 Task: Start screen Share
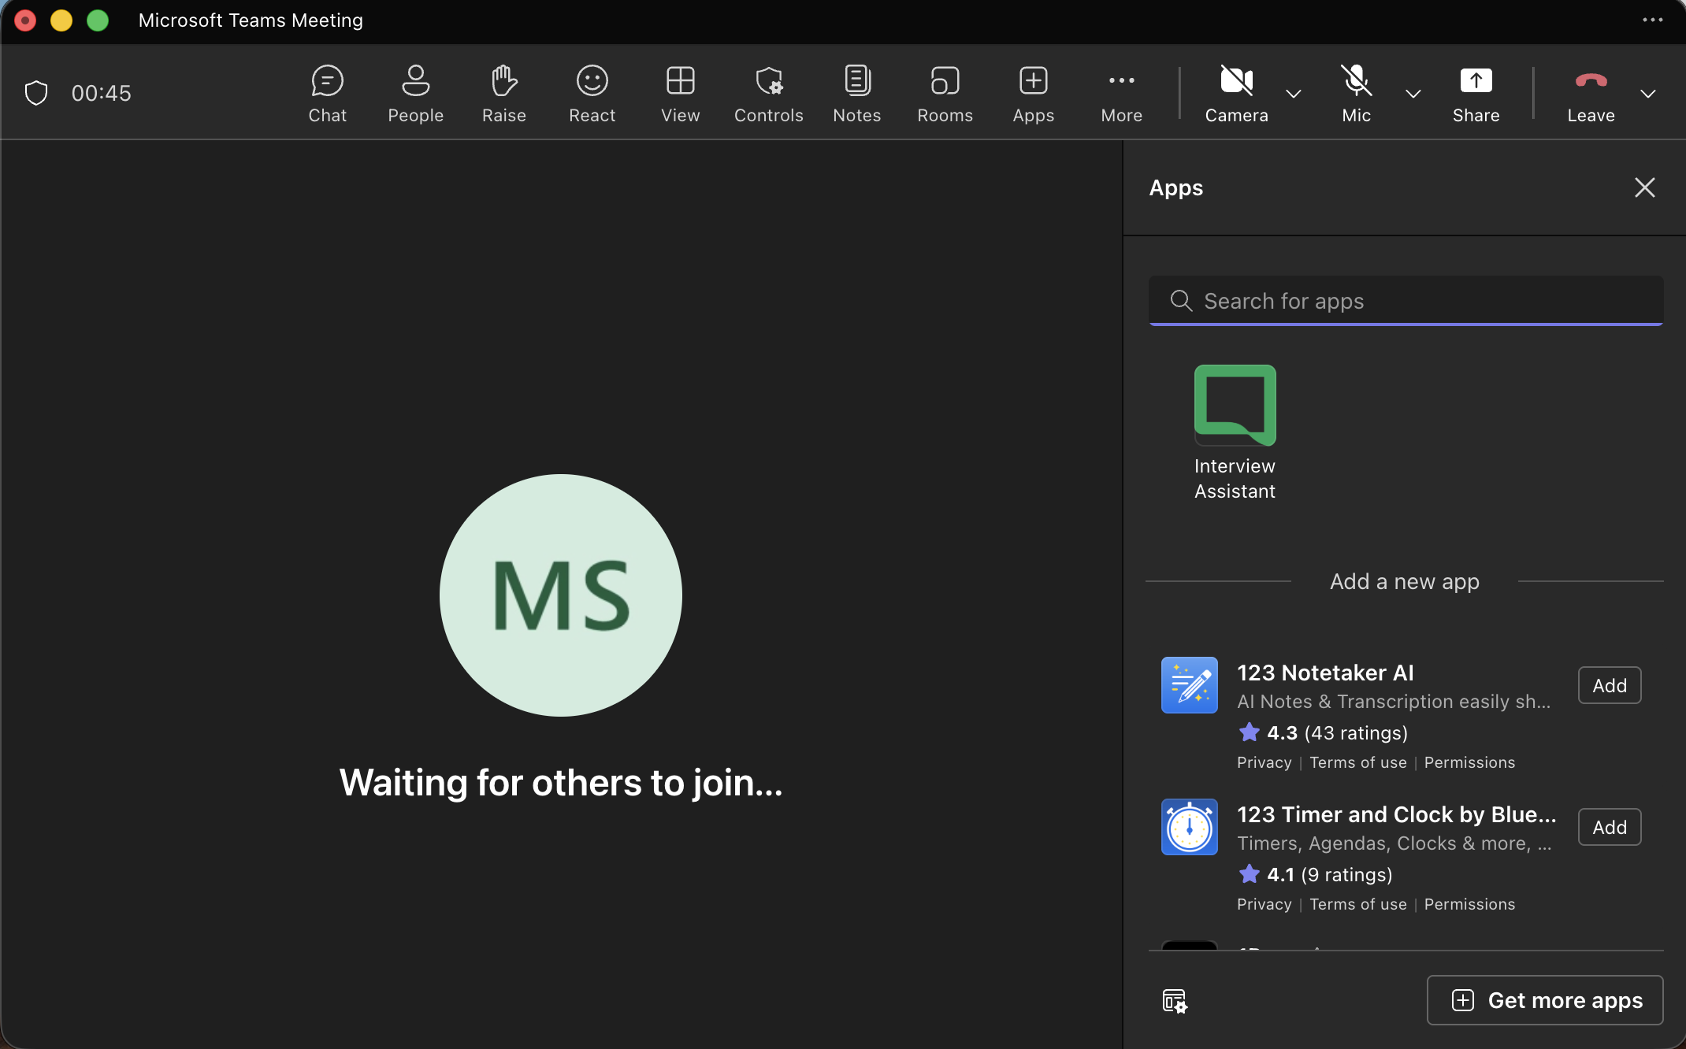[1475, 92]
